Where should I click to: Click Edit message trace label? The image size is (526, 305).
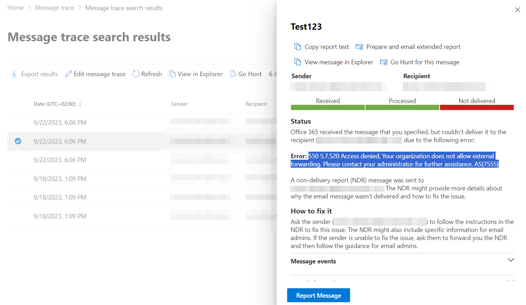click(100, 74)
